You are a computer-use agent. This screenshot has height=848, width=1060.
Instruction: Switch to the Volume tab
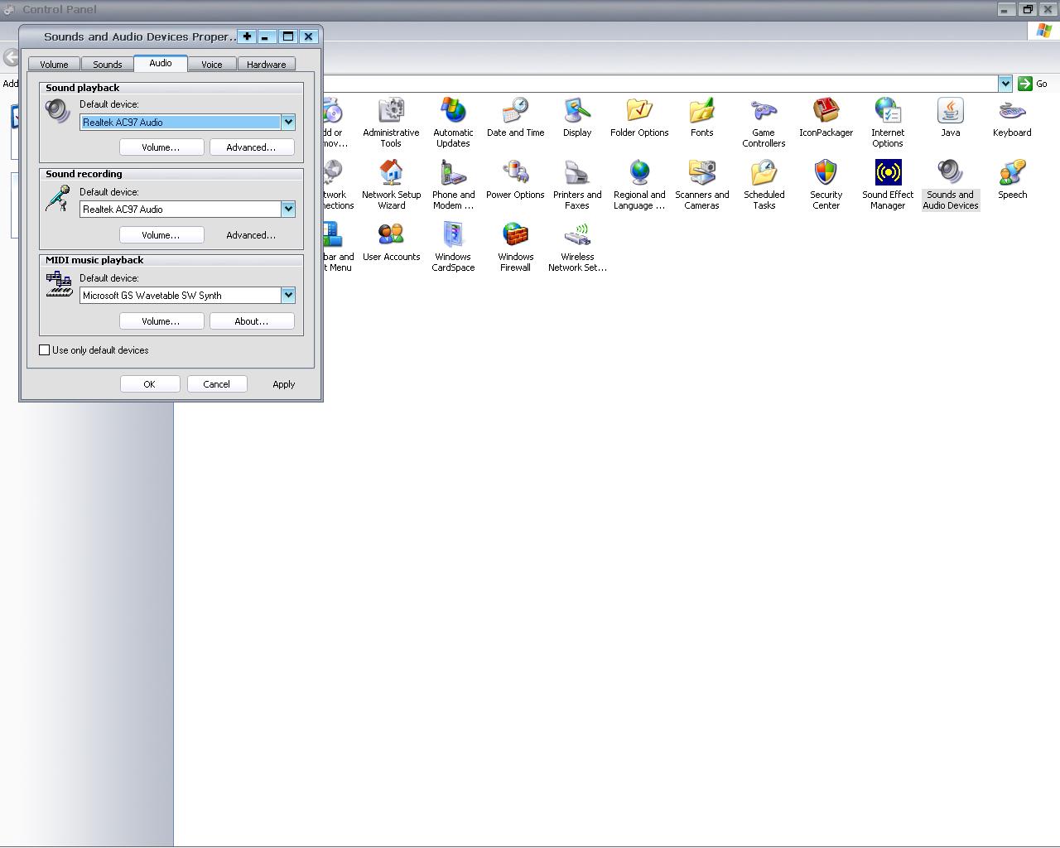54,64
